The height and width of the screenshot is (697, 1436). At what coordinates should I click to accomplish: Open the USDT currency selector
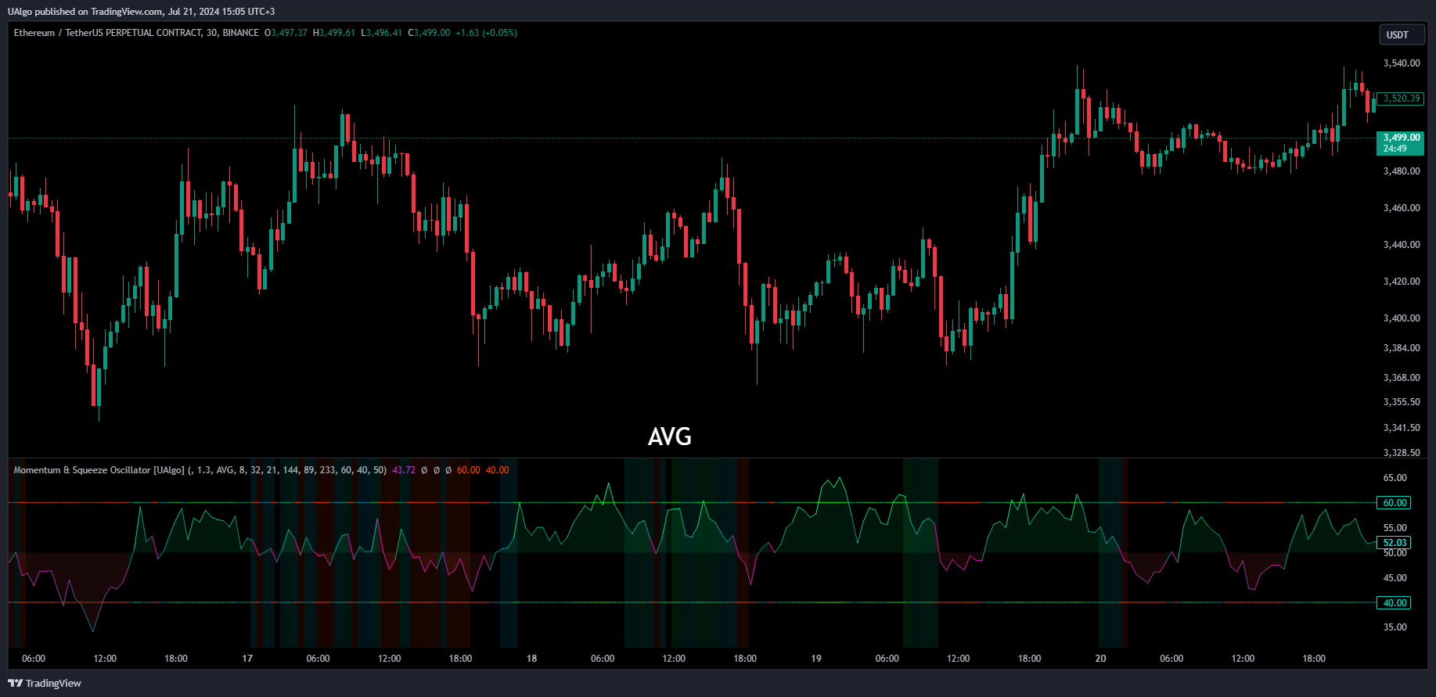pos(1402,34)
